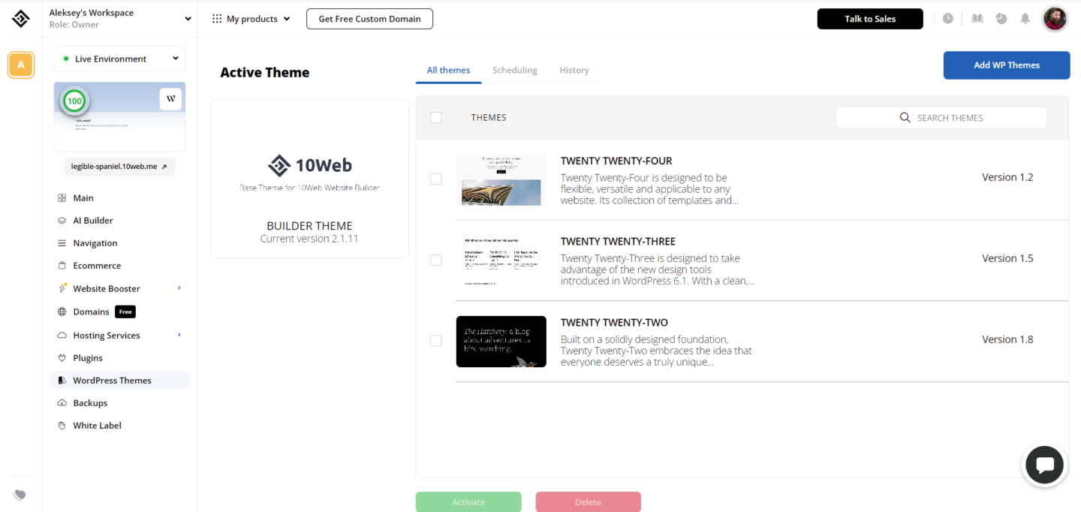Image resolution: width=1081 pixels, height=512 pixels.
Task: Expand the Aleksey's Workspace dropdown arrow
Action: 188,19
